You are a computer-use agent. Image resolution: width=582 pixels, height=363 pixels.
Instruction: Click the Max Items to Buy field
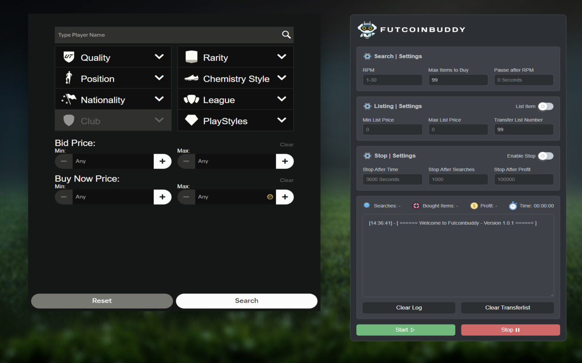tap(458, 80)
